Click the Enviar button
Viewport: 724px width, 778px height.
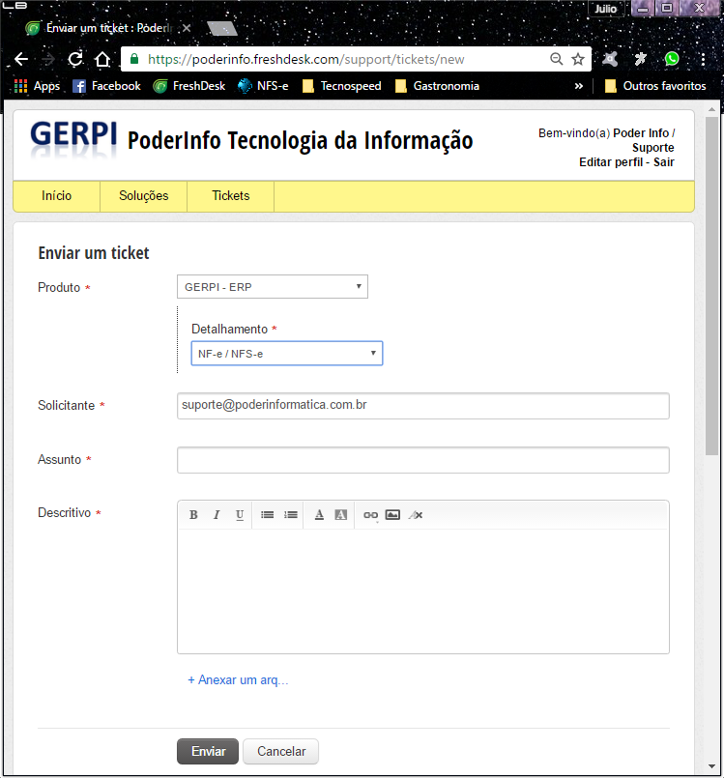208,752
